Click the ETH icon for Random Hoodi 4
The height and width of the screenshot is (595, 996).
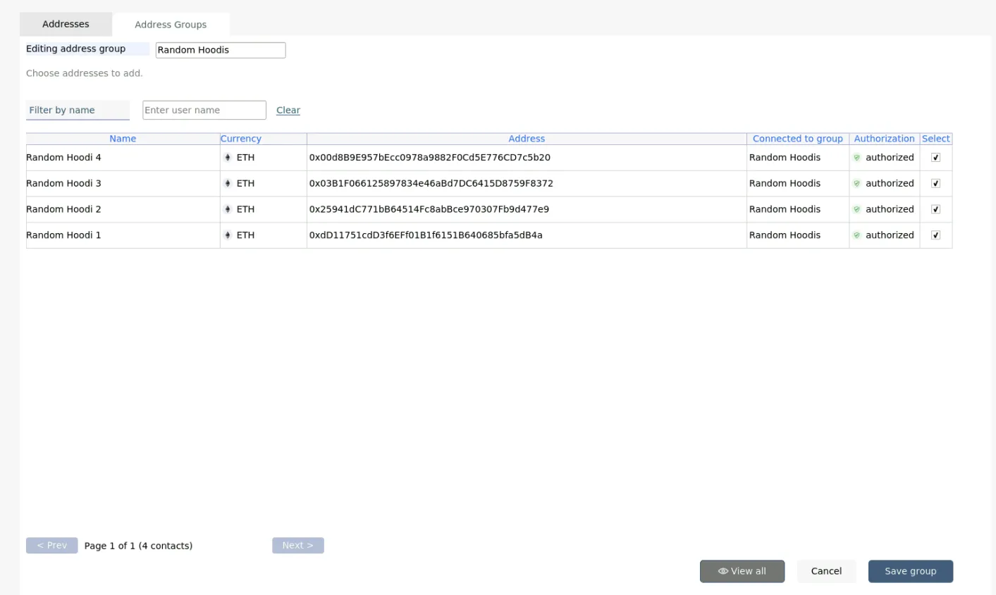click(x=228, y=158)
